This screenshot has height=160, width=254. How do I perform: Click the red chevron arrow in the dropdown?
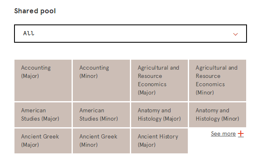[235, 34]
